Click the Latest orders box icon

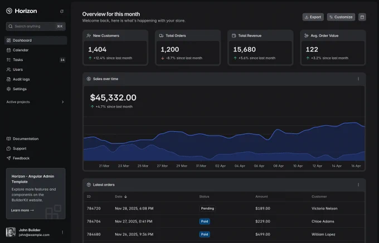[89, 185]
